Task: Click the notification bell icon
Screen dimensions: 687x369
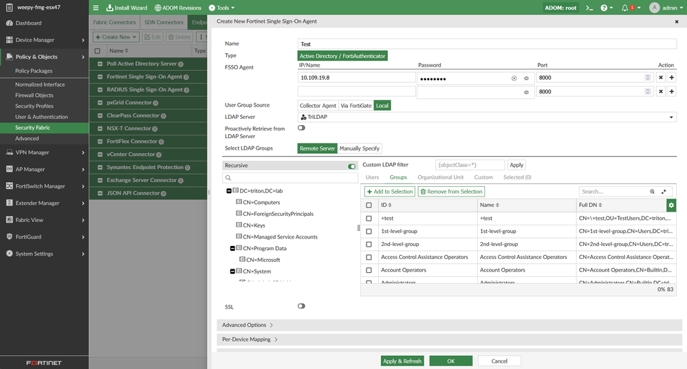Action: coord(625,8)
